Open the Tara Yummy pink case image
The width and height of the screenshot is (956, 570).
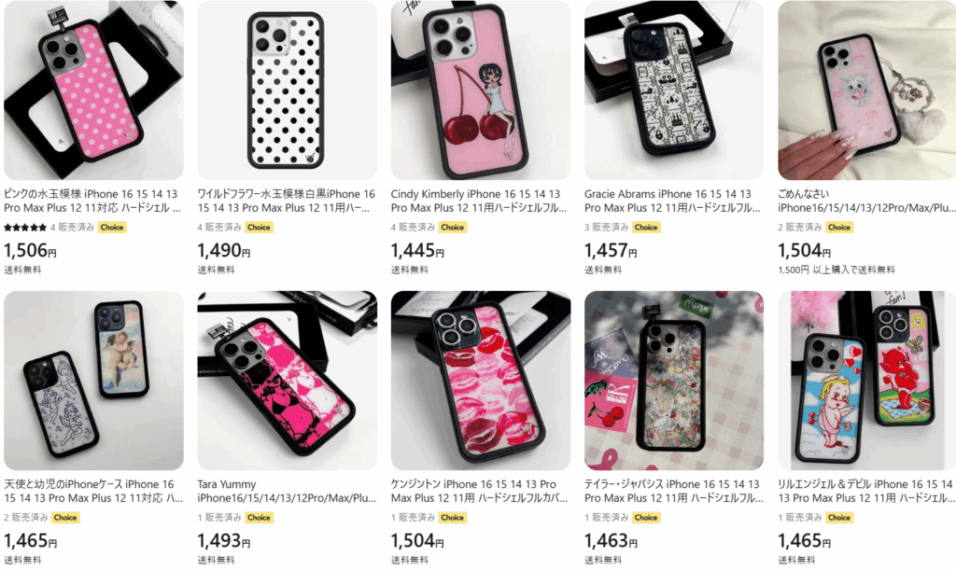(288, 381)
